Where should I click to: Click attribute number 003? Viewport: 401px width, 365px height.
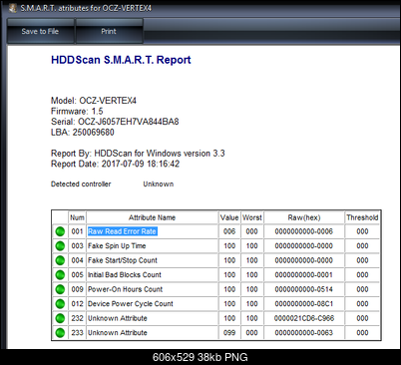77,246
